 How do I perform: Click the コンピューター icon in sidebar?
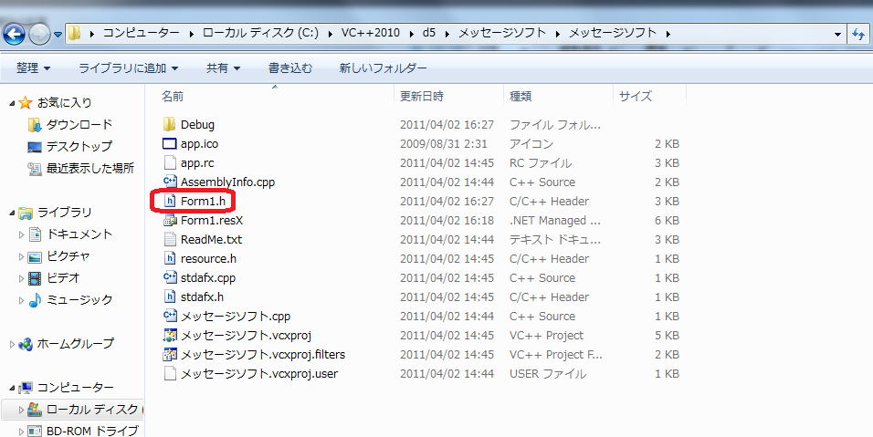25,388
